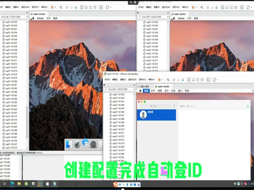Close the top-left library sidebar panel
The width and height of the screenshot is (254, 190).
27,13
